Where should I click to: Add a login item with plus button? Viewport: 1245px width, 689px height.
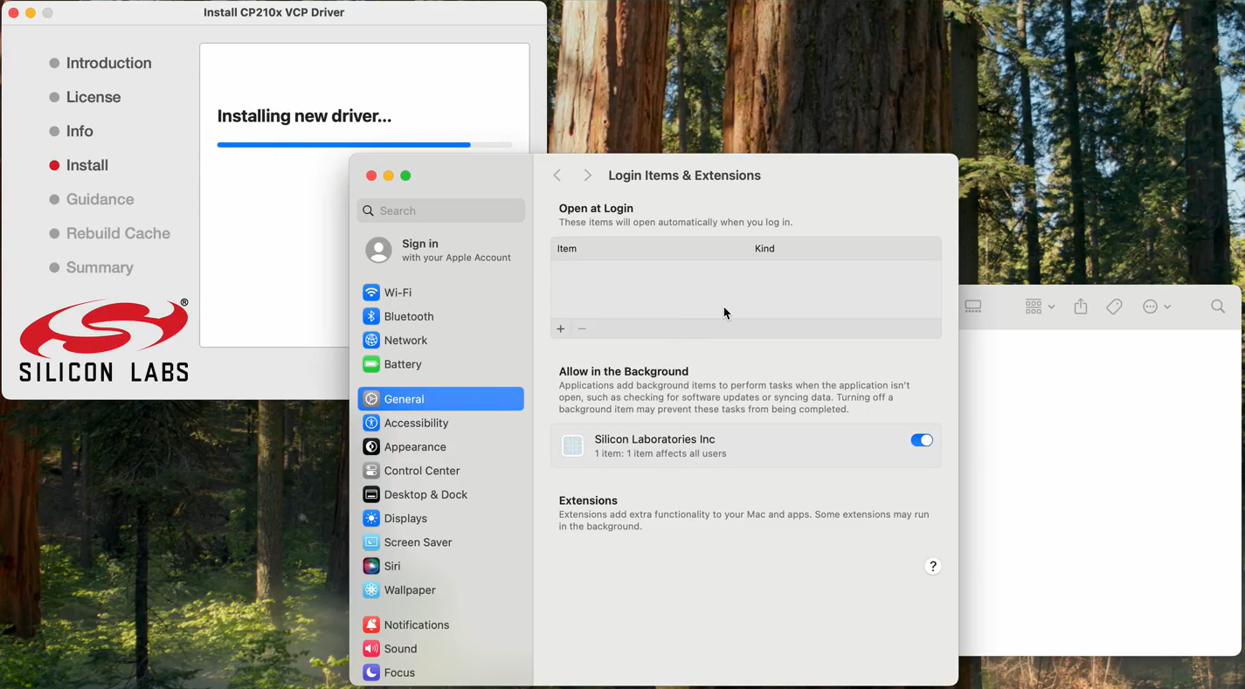[561, 328]
